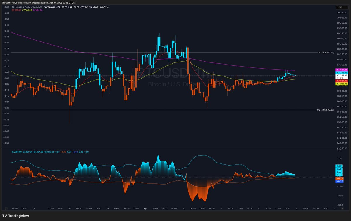Click the cyan 67,242.35 price-axis label
Viewport: 351px width, 221px height.
[x=341, y=72]
